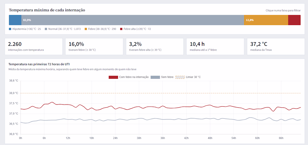Filter by the blue Hipotermia bar segment
This screenshot has height=145, width=308.
click(x=15, y=20)
